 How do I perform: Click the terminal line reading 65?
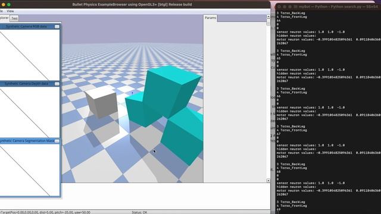(279, 58)
